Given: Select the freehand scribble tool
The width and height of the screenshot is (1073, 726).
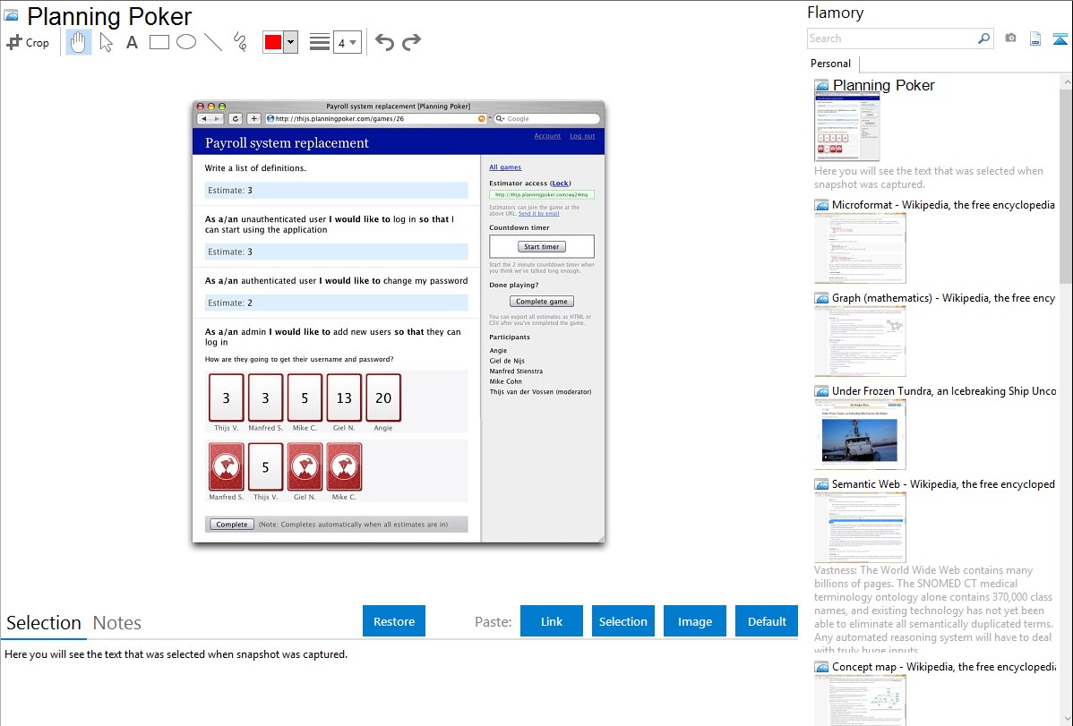Looking at the screenshot, I should click(240, 42).
